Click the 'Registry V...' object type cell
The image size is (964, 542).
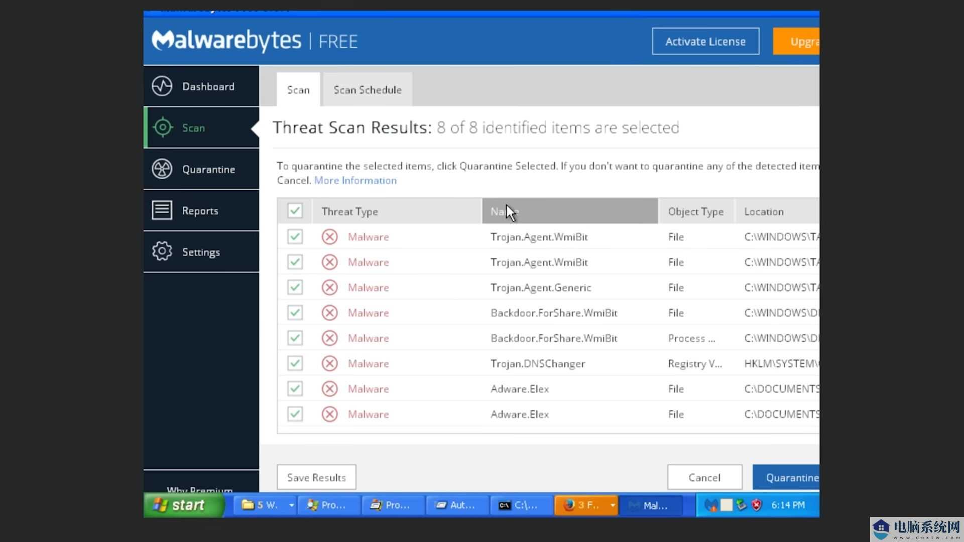pos(695,364)
